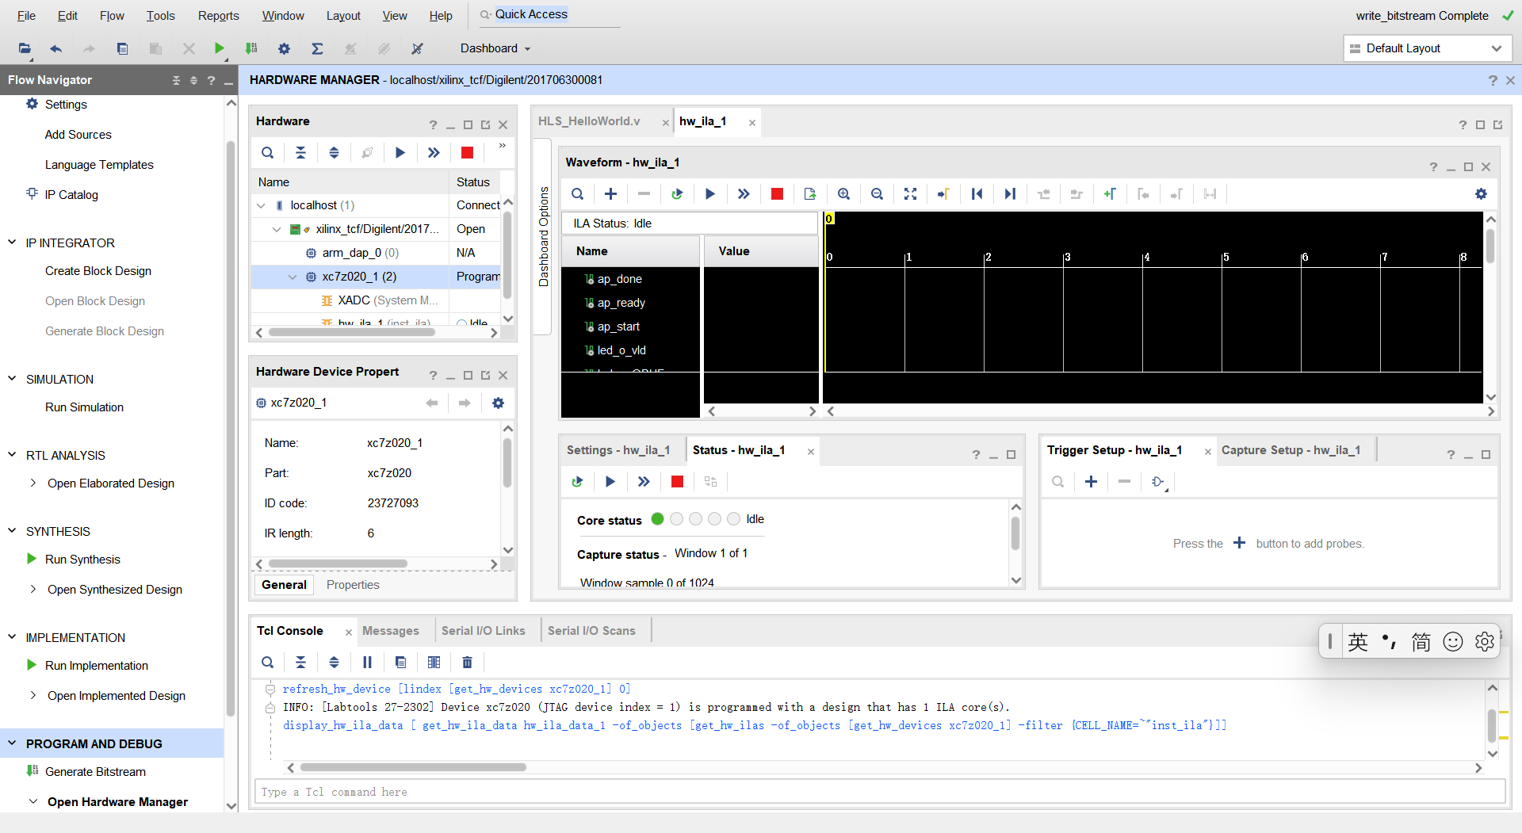Search in the Hardware panel

268,153
